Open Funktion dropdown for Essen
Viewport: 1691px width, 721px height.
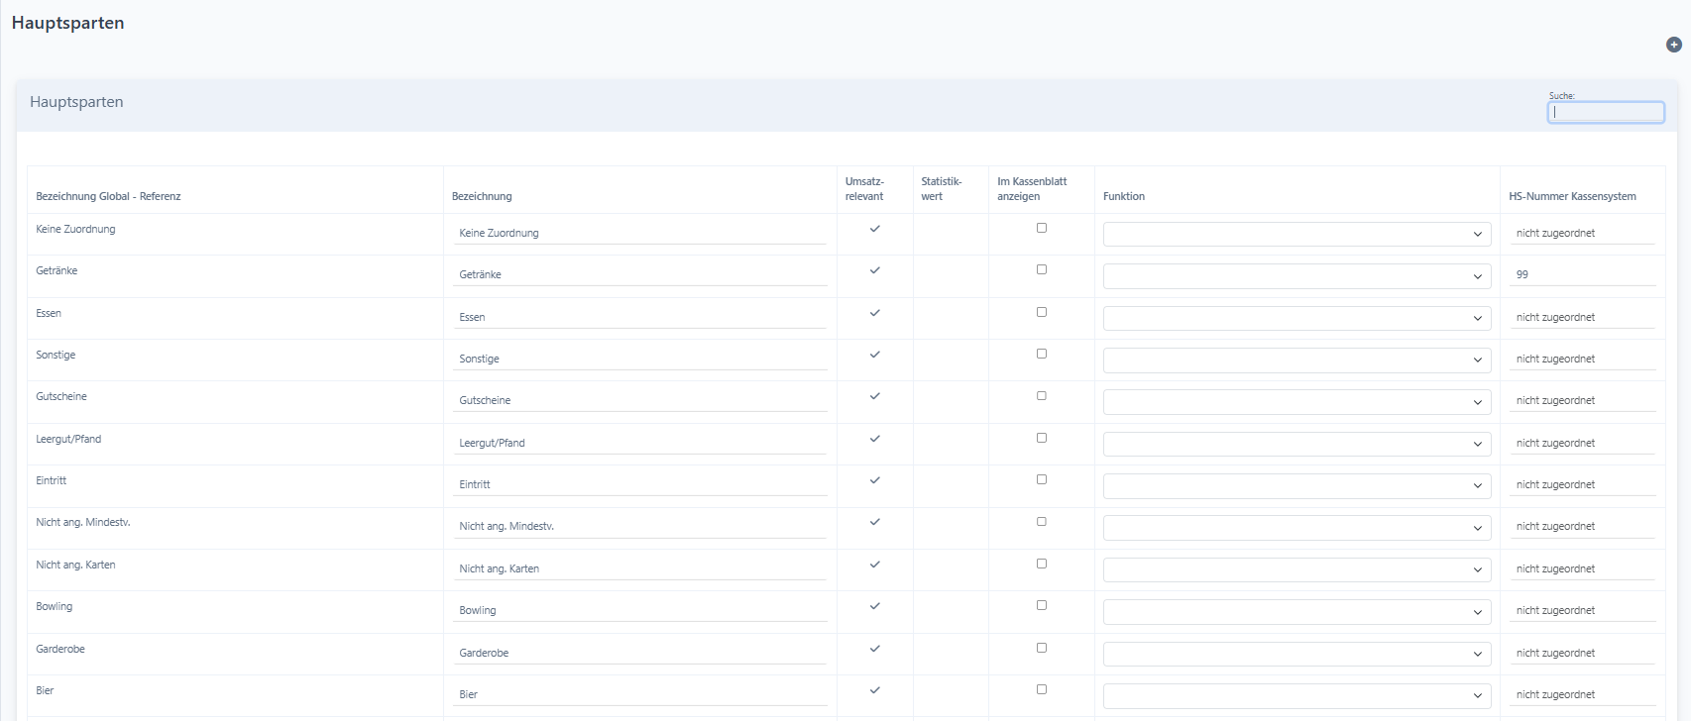(1296, 318)
